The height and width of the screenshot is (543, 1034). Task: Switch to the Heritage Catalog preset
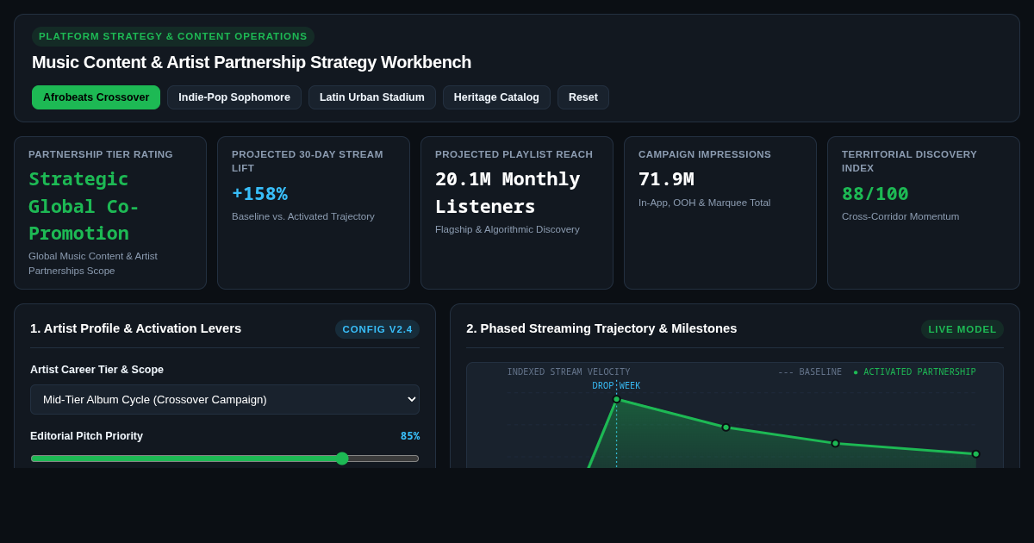point(496,97)
